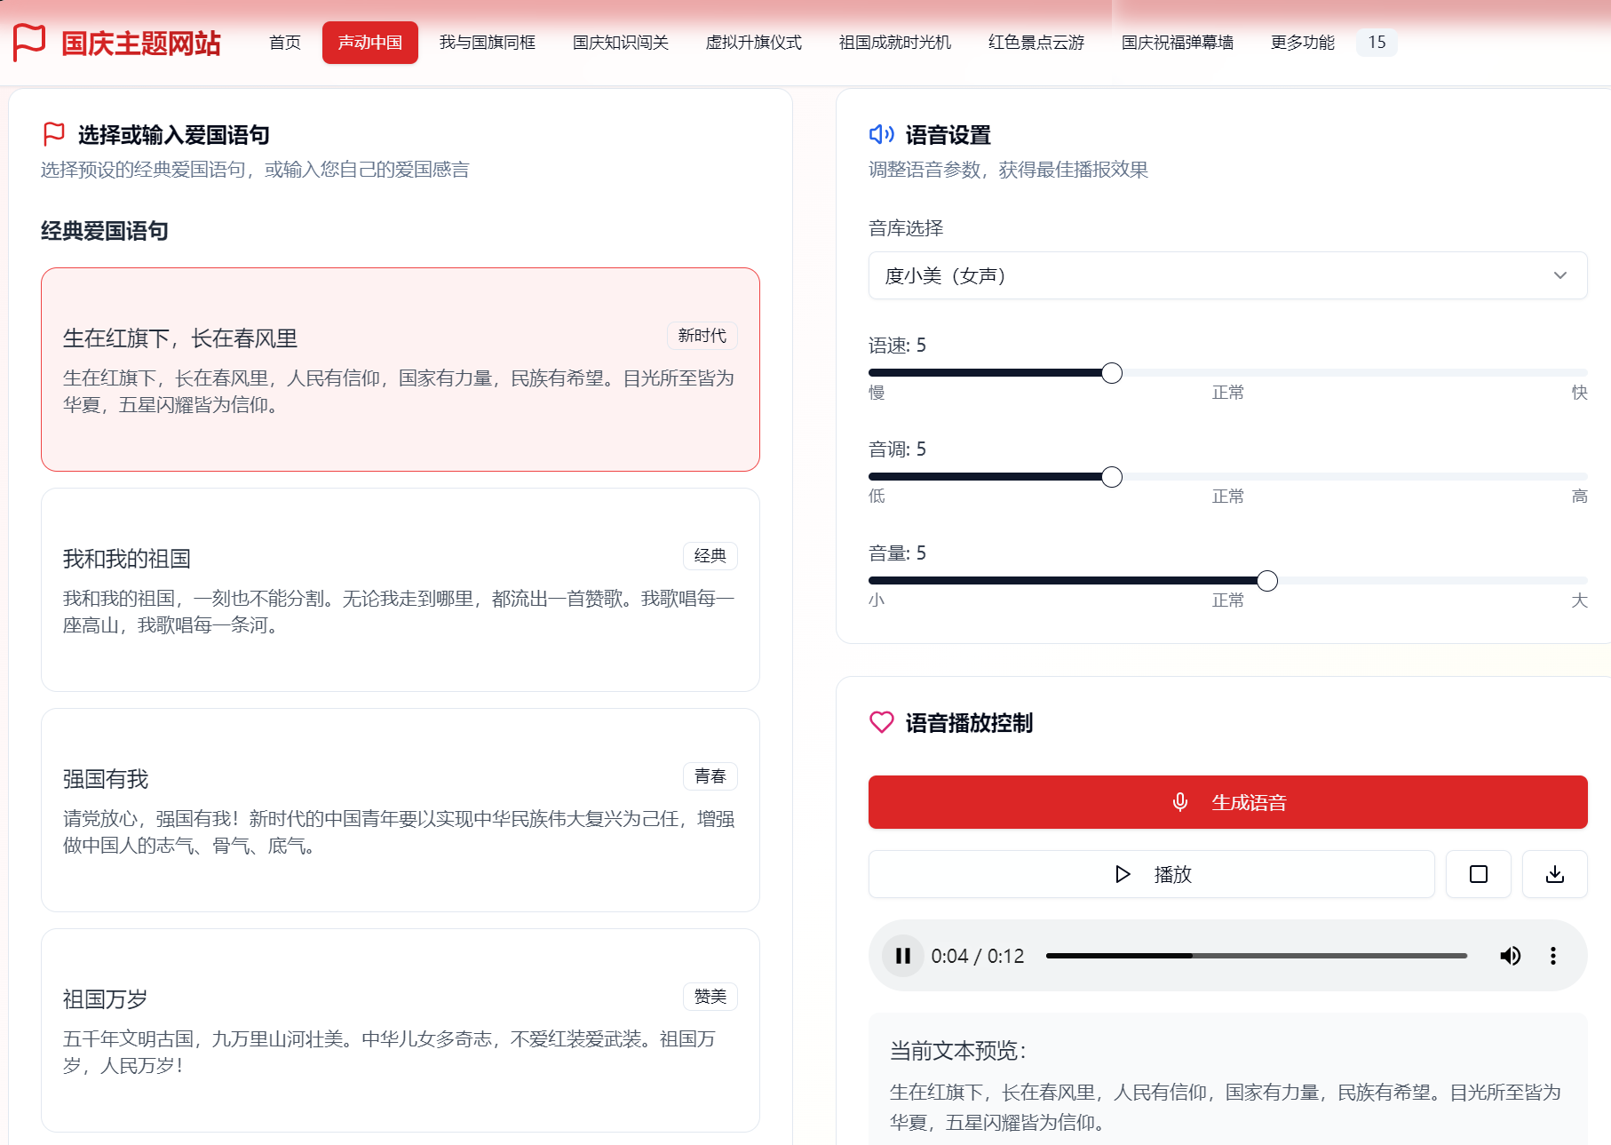Click the 播放 button

[1151, 874]
